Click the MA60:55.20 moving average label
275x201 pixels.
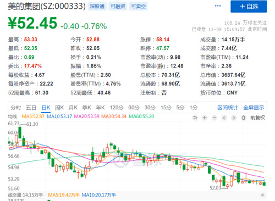(x=141, y=116)
